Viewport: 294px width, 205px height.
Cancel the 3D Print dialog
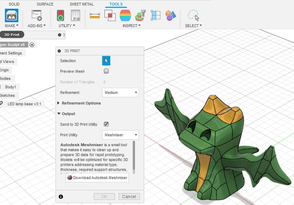(x=129, y=196)
